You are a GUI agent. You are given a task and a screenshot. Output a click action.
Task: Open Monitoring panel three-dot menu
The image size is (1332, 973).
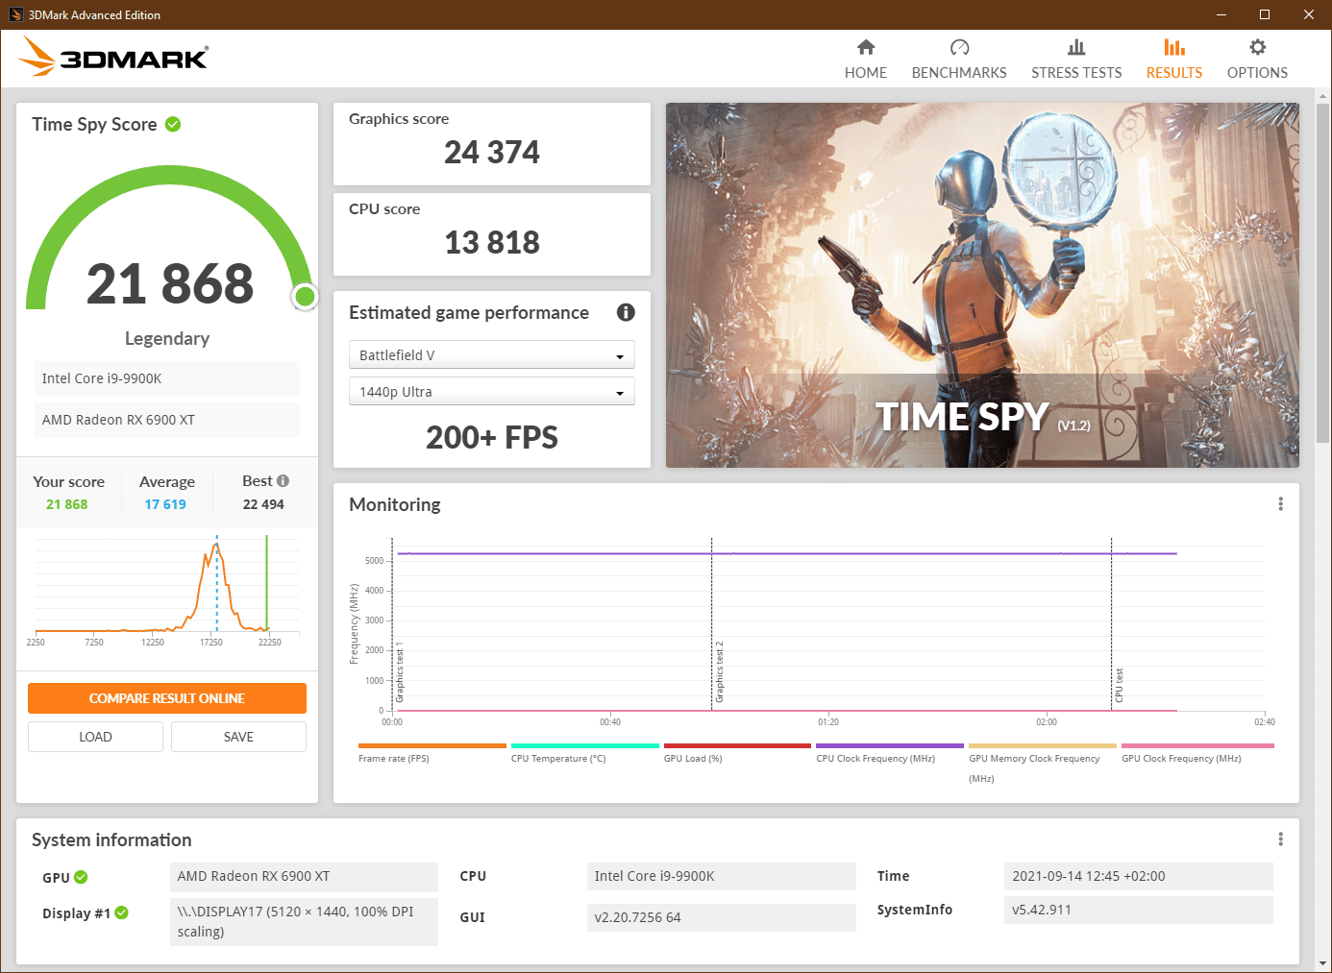[1280, 504]
